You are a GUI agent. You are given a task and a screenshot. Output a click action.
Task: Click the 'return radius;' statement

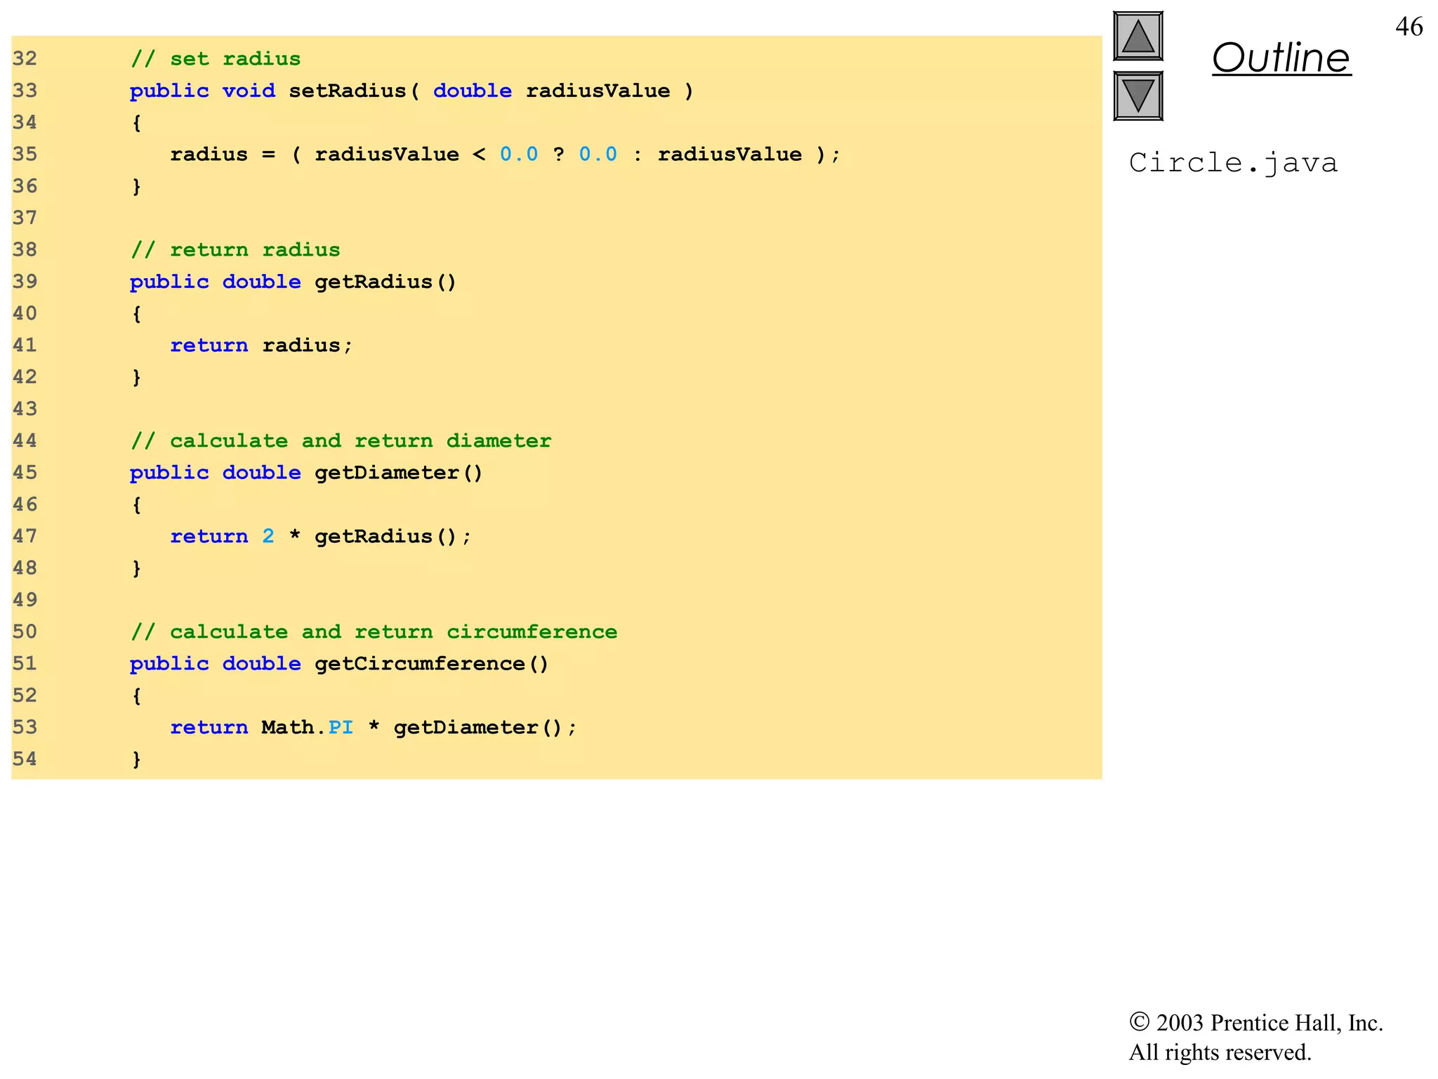(261, 346)
